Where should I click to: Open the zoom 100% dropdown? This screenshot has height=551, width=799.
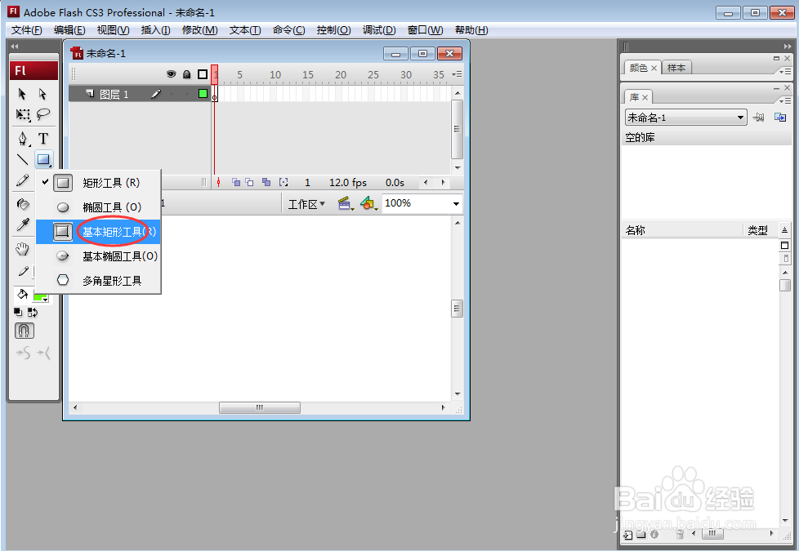pos(456,204)
